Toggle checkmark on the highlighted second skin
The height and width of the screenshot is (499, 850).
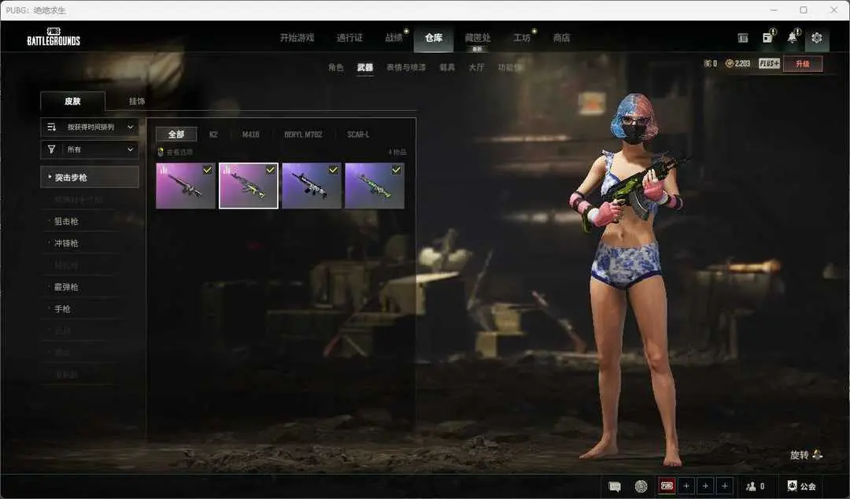pyautogui.click(x=270, y=170)
